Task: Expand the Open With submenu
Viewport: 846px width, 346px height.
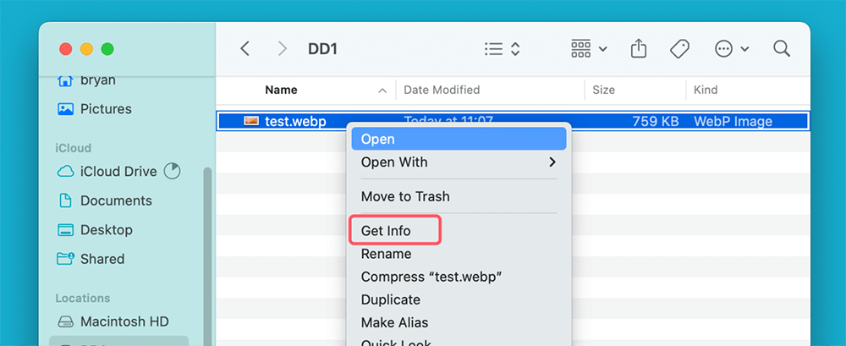Action: 459,162
